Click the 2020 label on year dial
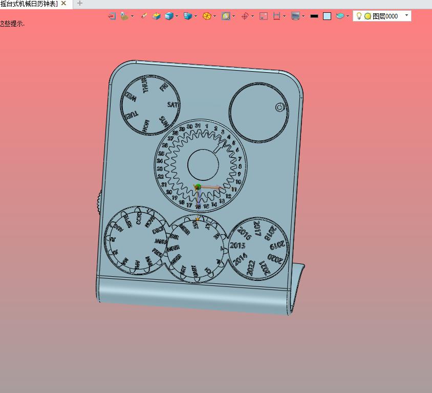This screenshot has width=432, height=393. click(275, 259)
